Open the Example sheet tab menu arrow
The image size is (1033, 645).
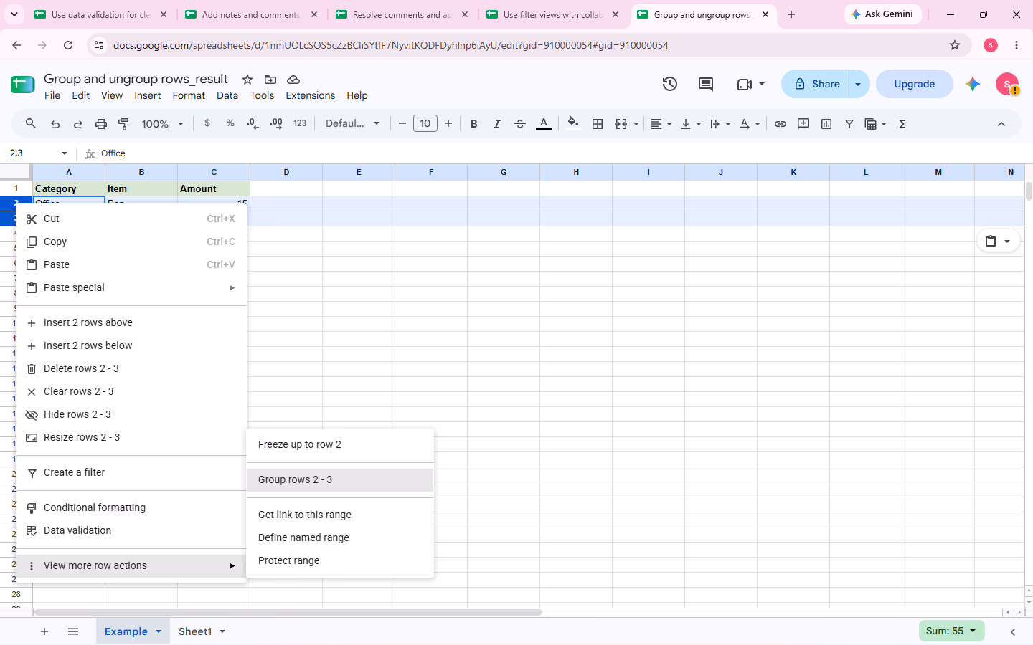(159, 631)
